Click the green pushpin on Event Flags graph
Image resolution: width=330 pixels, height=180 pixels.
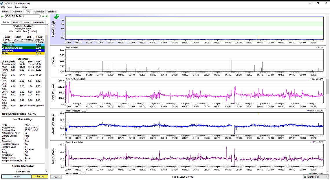pos(56,16)
